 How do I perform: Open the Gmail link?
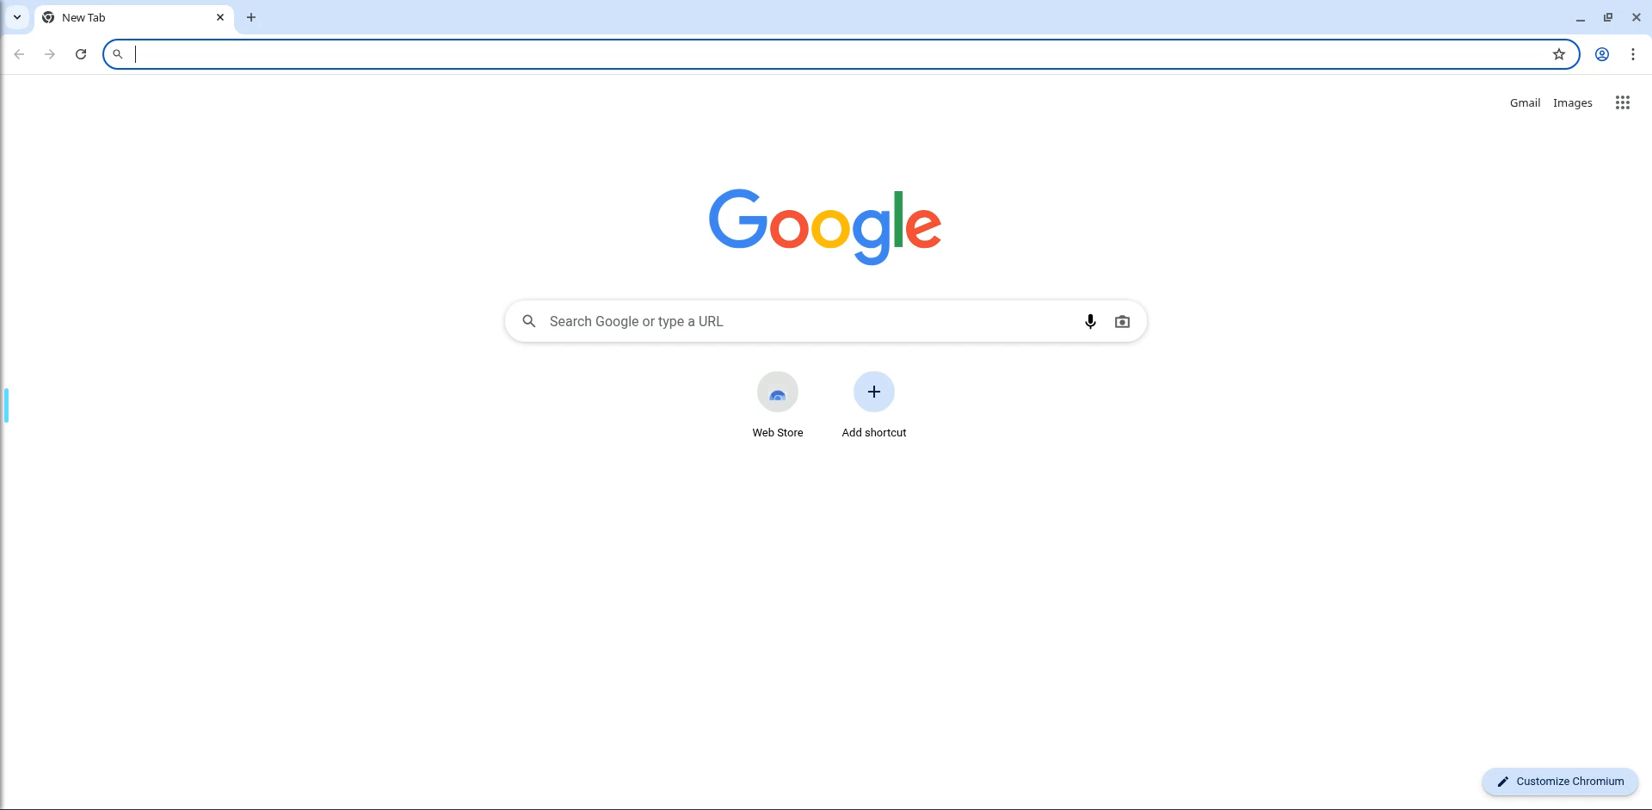point(1525,102)
